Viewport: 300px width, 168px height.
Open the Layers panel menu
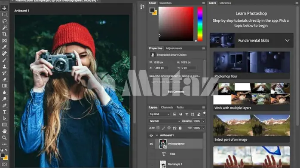pyautogui.click(x=203, y=108)
